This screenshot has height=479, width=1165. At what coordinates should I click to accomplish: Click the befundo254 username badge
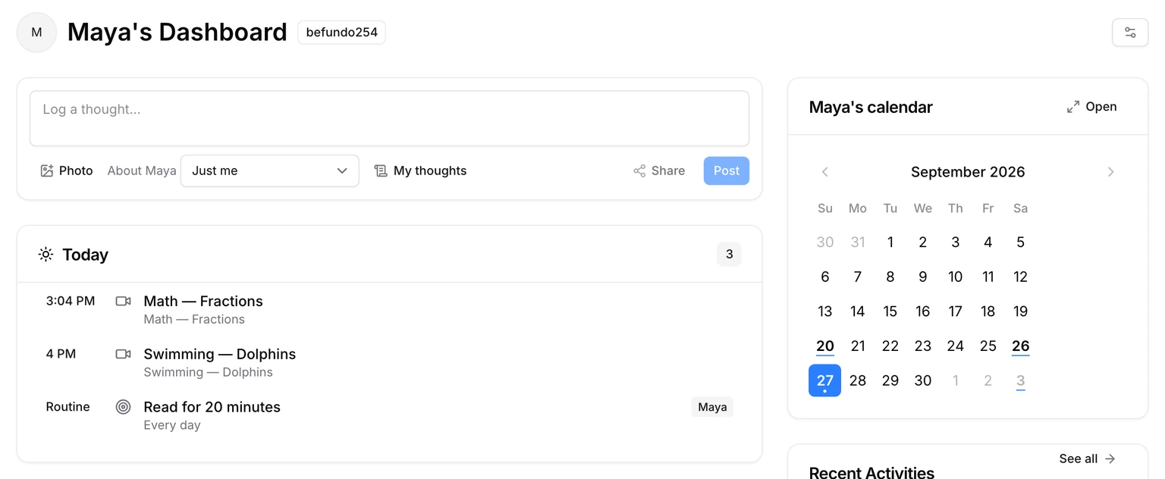click(341, 33)
